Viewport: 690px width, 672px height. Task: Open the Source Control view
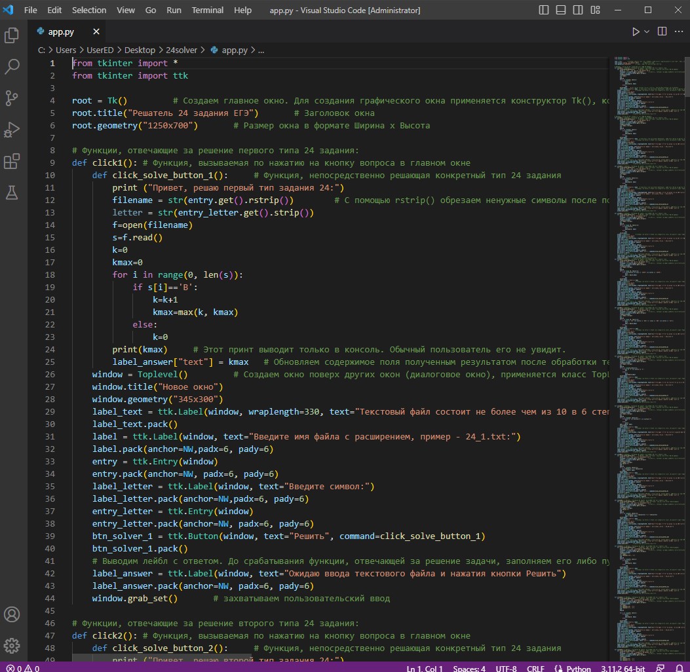tap(12, 98)
